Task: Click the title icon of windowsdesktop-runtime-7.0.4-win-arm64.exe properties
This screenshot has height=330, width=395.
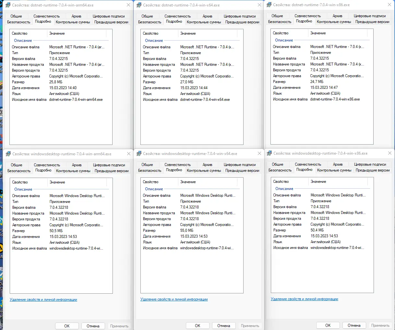Action: coord(8,154)
